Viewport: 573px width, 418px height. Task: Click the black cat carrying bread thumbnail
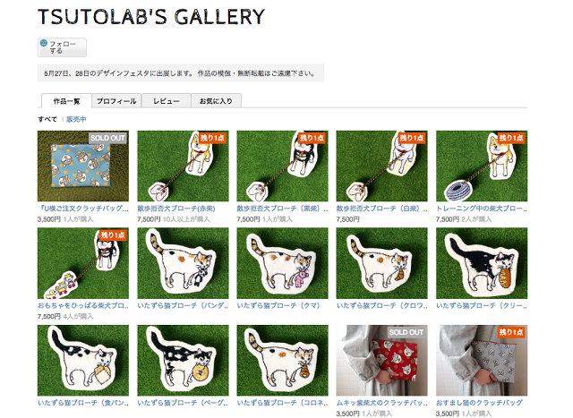tap(482, 263)
